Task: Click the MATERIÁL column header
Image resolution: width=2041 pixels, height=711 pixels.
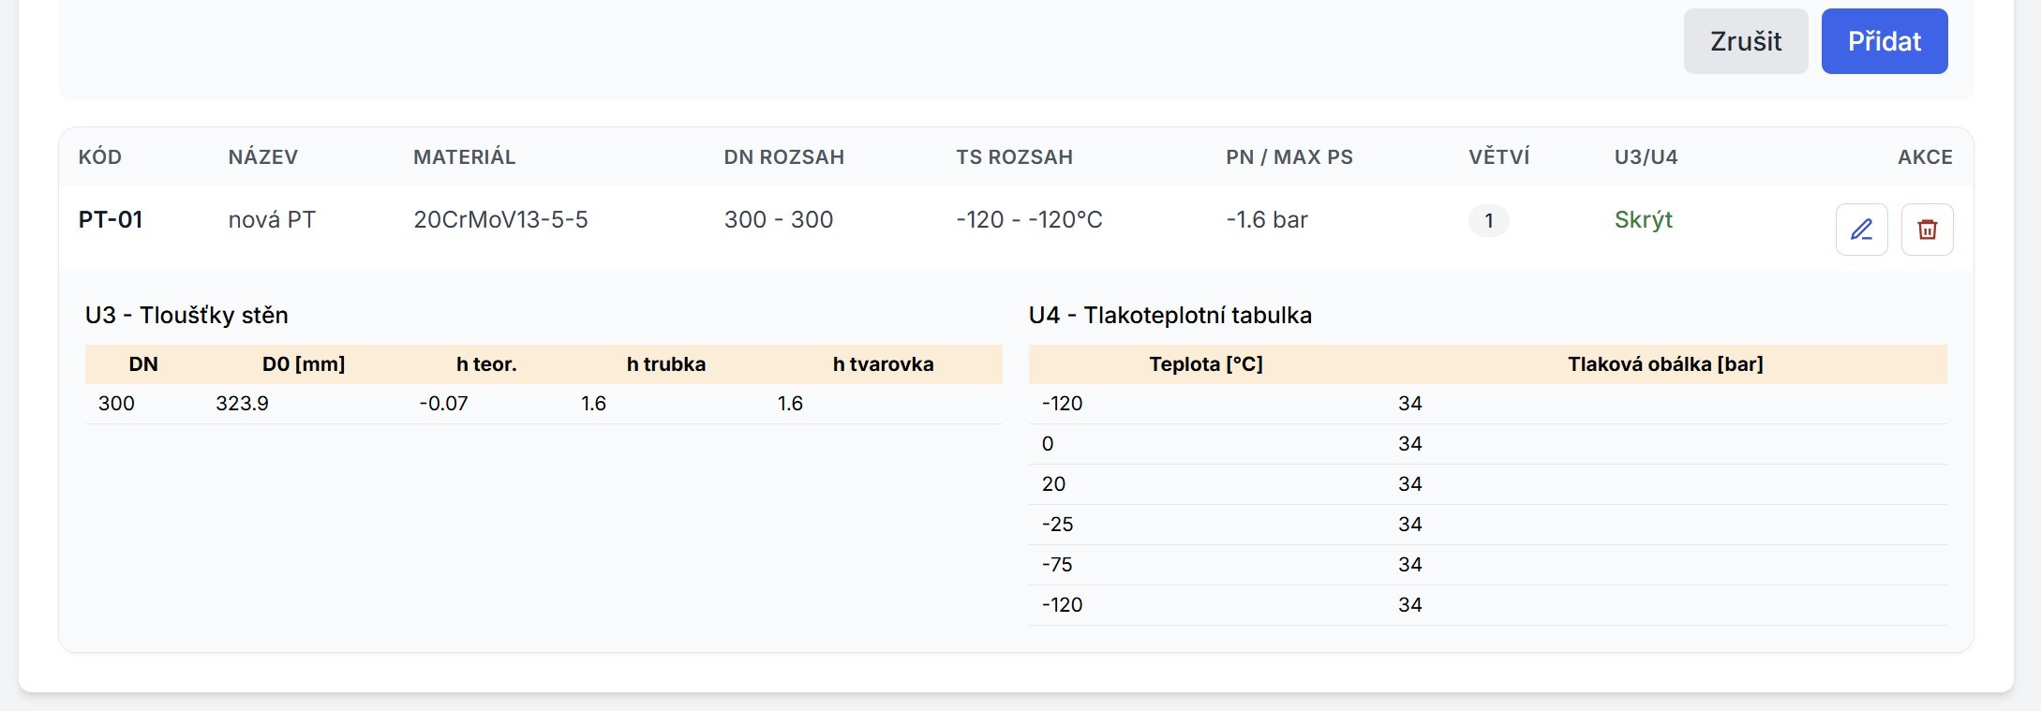Action: [x=465, y=157]
